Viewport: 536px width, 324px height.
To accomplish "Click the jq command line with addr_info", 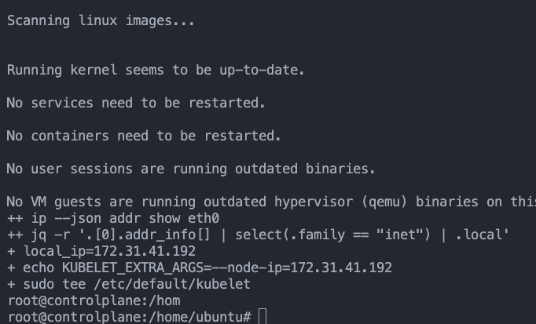I will pos(257,235).
